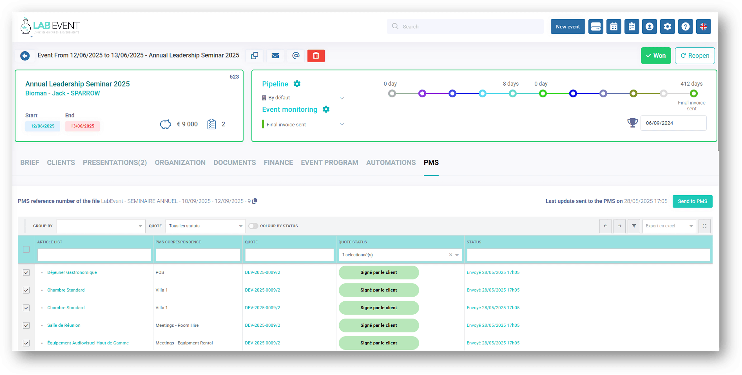The image size is (742, 375).
Task: Click the envelope email icon
Action: 275,56
